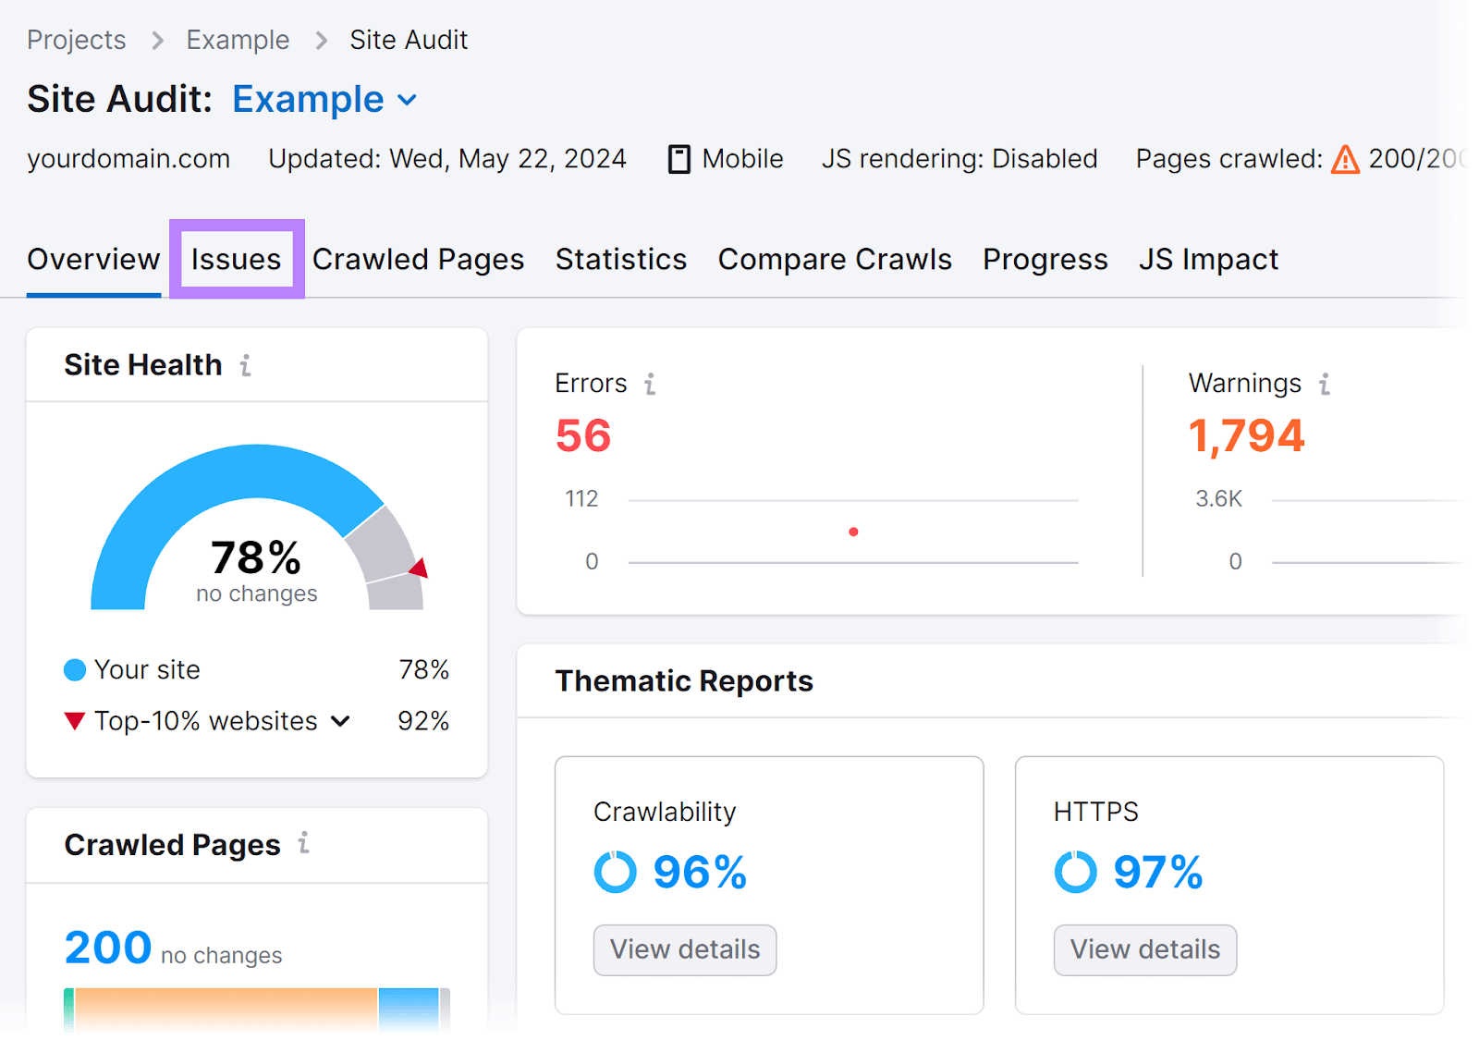Click the Projects breadcrumb link

(x=76, y=40)
